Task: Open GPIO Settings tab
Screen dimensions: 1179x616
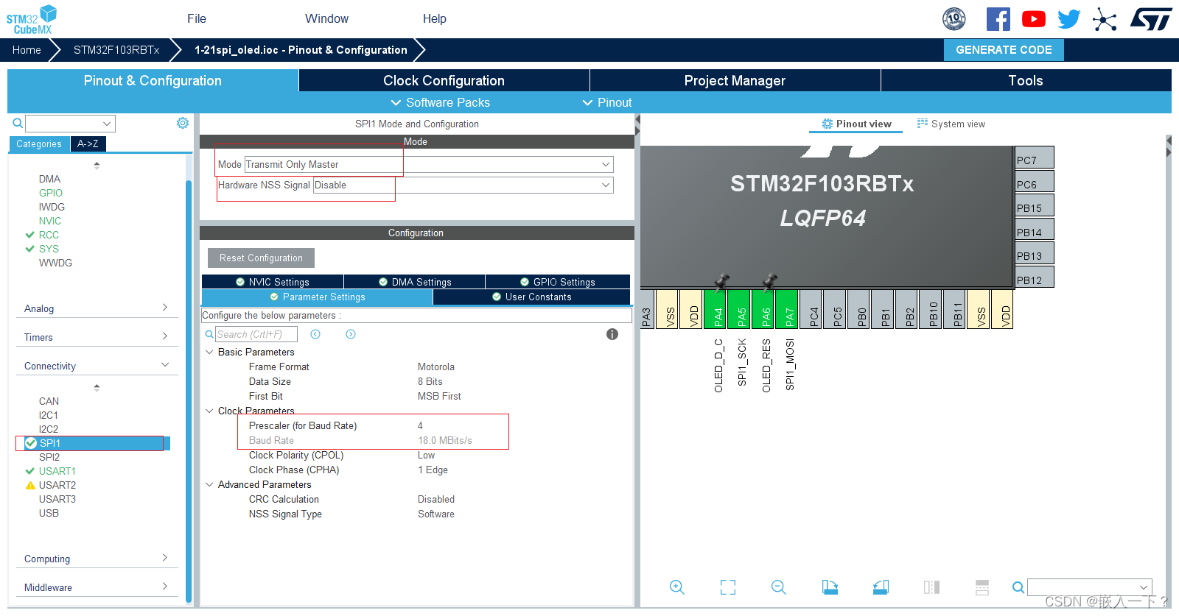Action: pos(558,282)
